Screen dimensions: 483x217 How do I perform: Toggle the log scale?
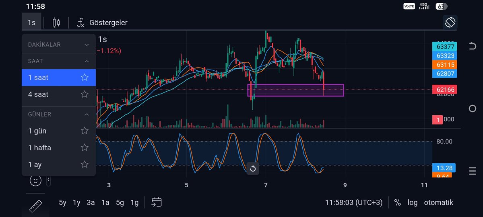(413, 203)
